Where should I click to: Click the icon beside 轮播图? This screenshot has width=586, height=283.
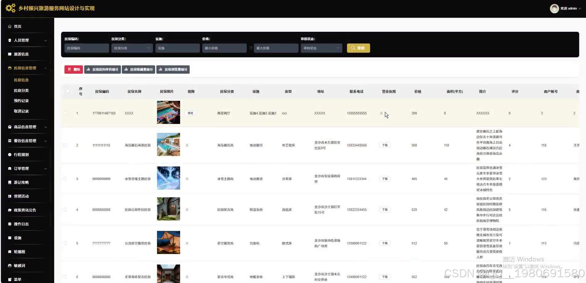10,252
